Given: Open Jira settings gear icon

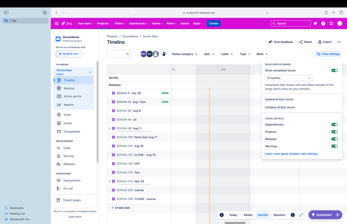Looking at the screenshot, I should coord(331,24).
